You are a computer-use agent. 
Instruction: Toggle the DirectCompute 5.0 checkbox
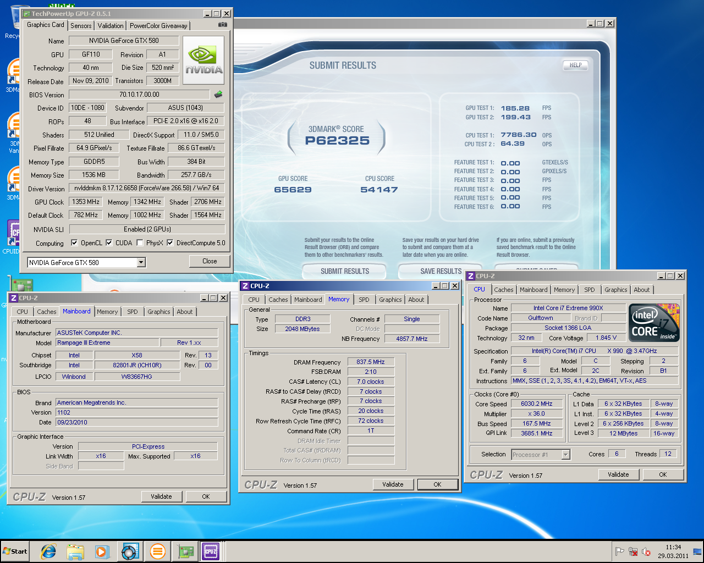click(170, 242)
